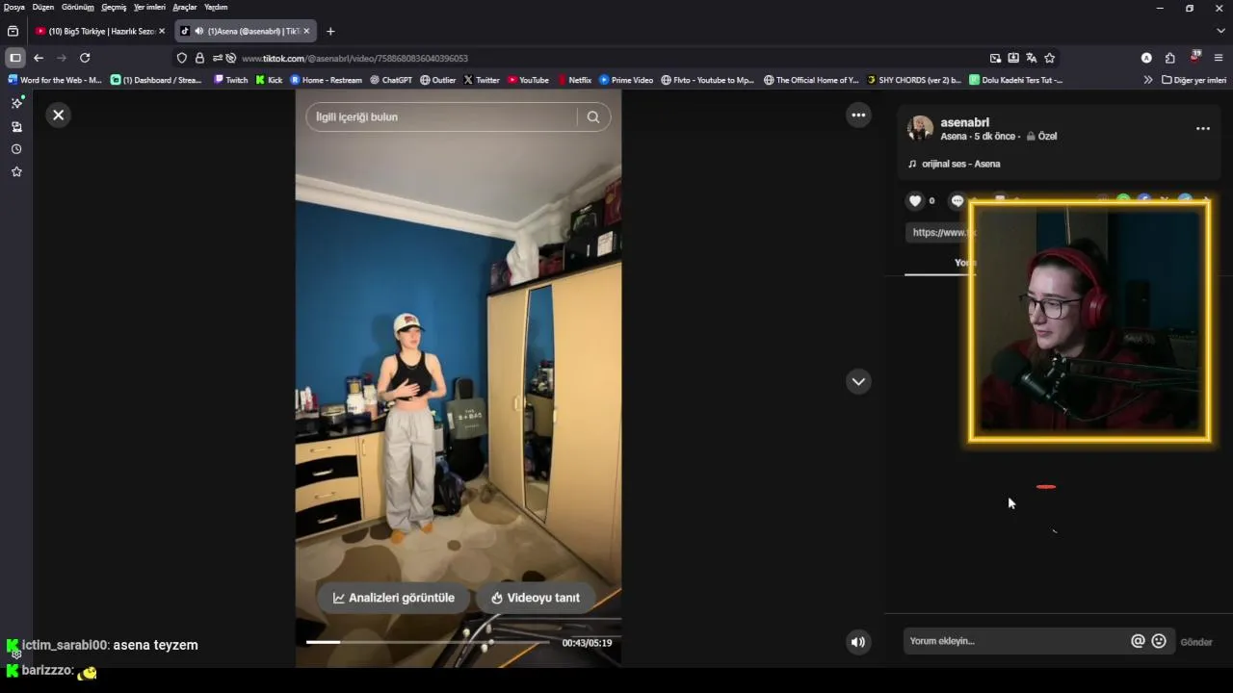Open the Yardım menu

216,7
